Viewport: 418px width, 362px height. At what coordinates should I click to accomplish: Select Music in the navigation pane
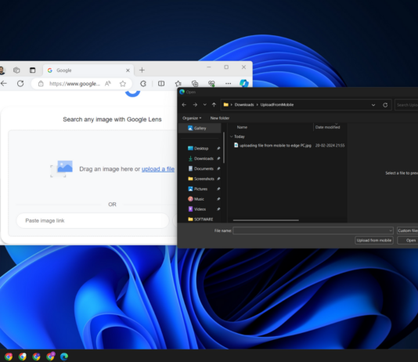(x=199, y=199)
